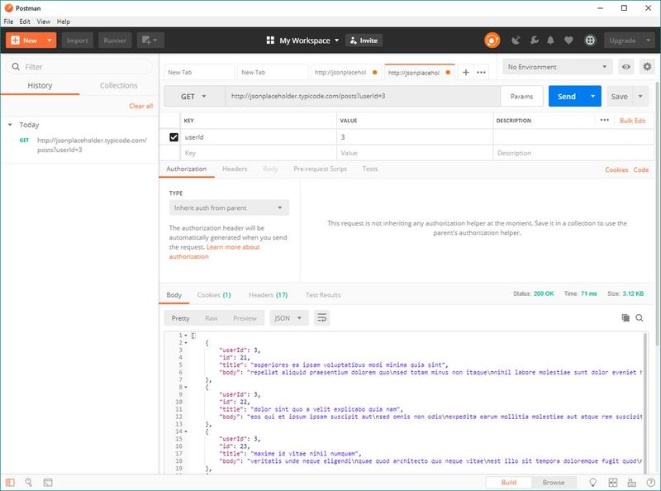The height and width of the screenshot is (491, 661).
Task: Click the Code link
Action: pos(641,169)
